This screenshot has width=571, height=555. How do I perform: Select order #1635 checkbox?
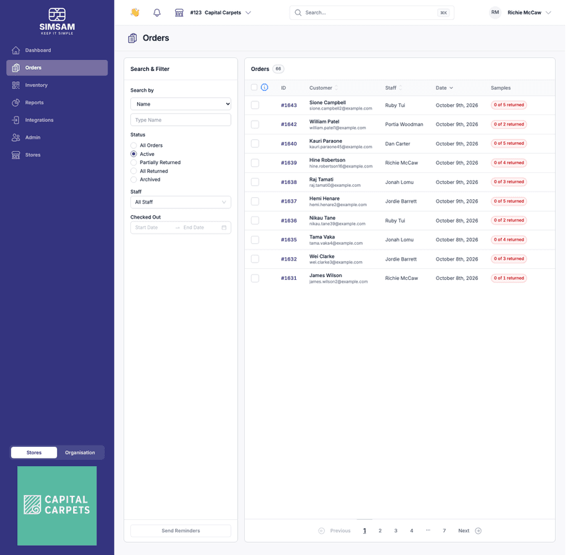click(x=255, y=240)
